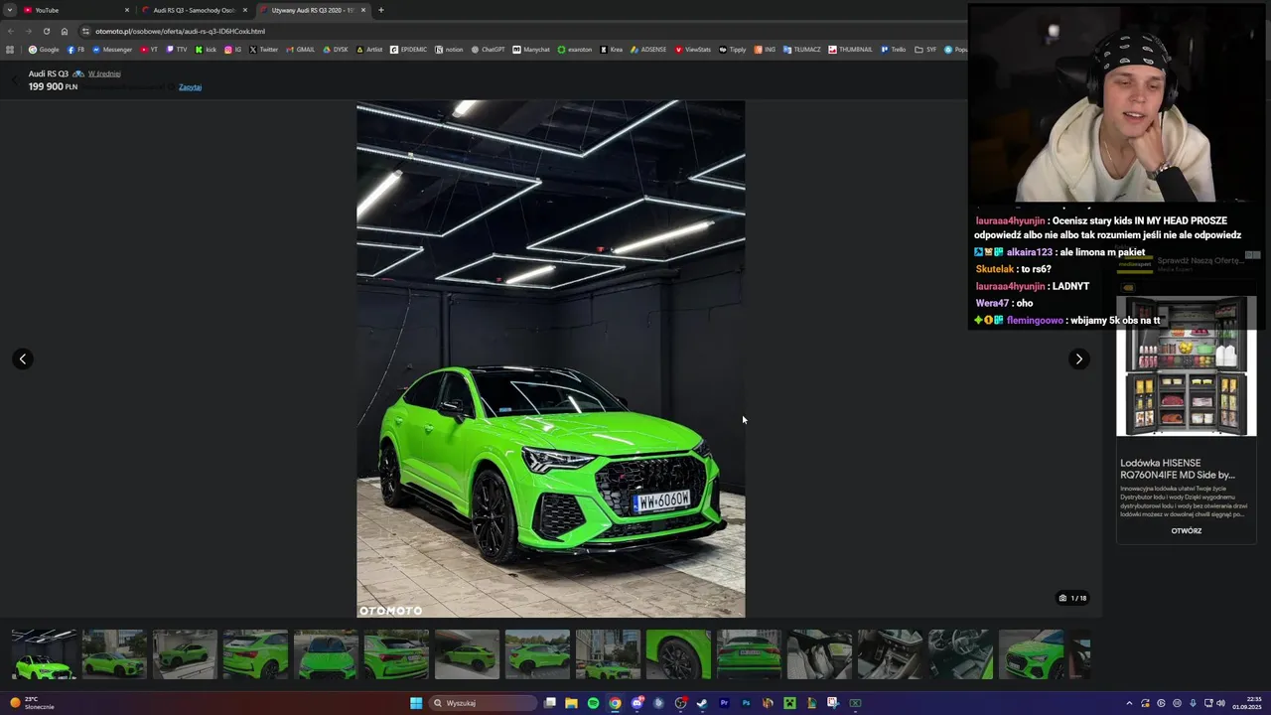Open the YT bookmark
The width and height of the screenshot is (1271, 715).
point(149,50)
